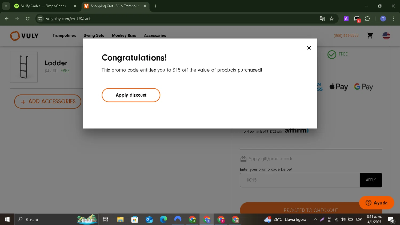Image resolution: width=400 pixels, height=225 pixels.
Task: Click the Affirm logo
Action: click(x=297, y=131)
